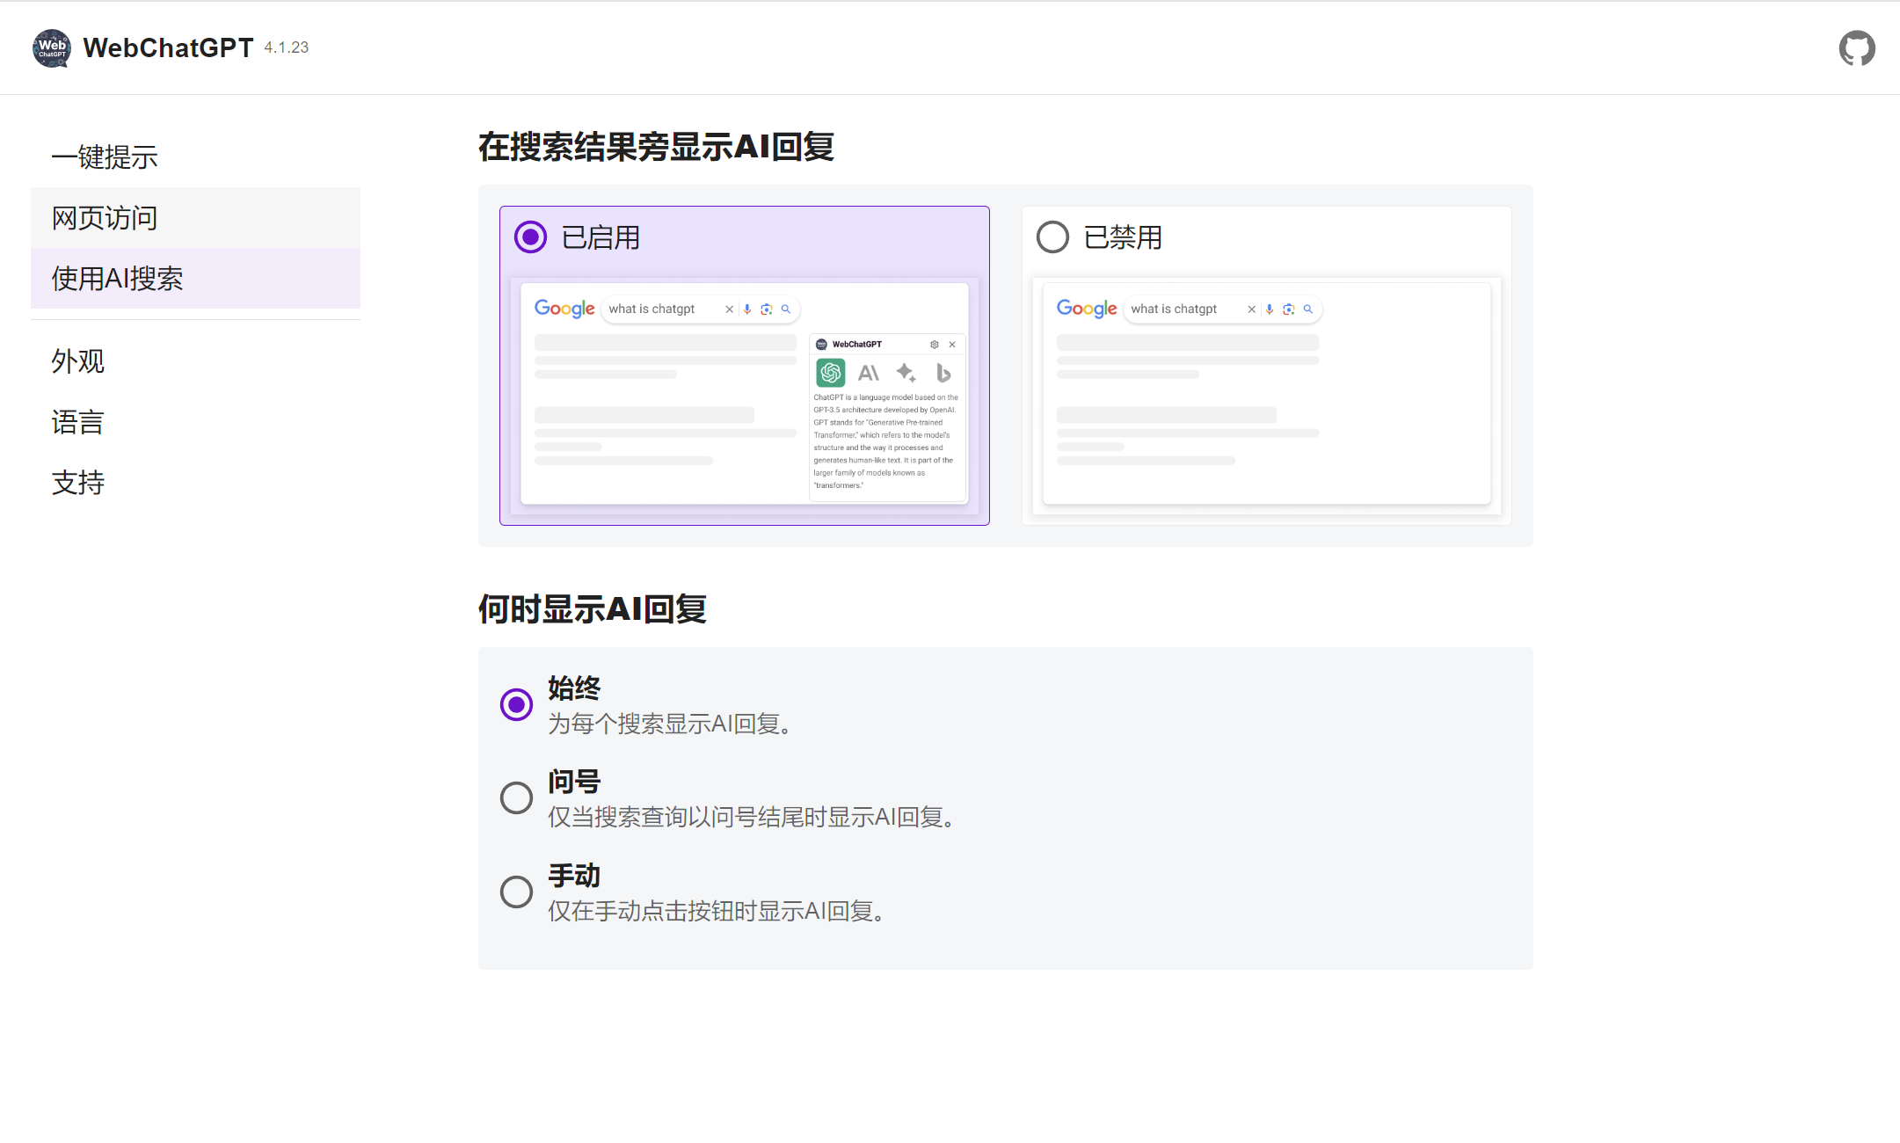Select the 已禁用 radio button
This screenshot has width=1900, height=1143.
click(x=1052, y=237)
